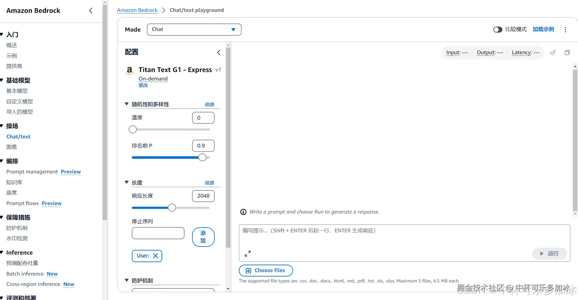This screenshot has height=300, width=578.
Task: Collapse the 编排 sidebar group
Action: [2, 161]
